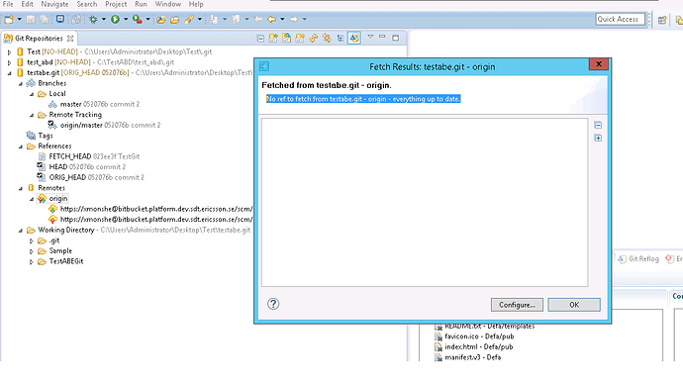This screenshot has height=386, width=683.
Task: Click the yellow Back arrow icon
Action: coord(272,19)
